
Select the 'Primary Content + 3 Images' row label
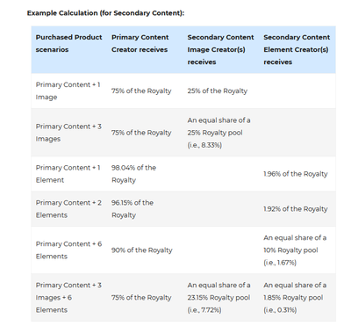(x=68, y=133)
